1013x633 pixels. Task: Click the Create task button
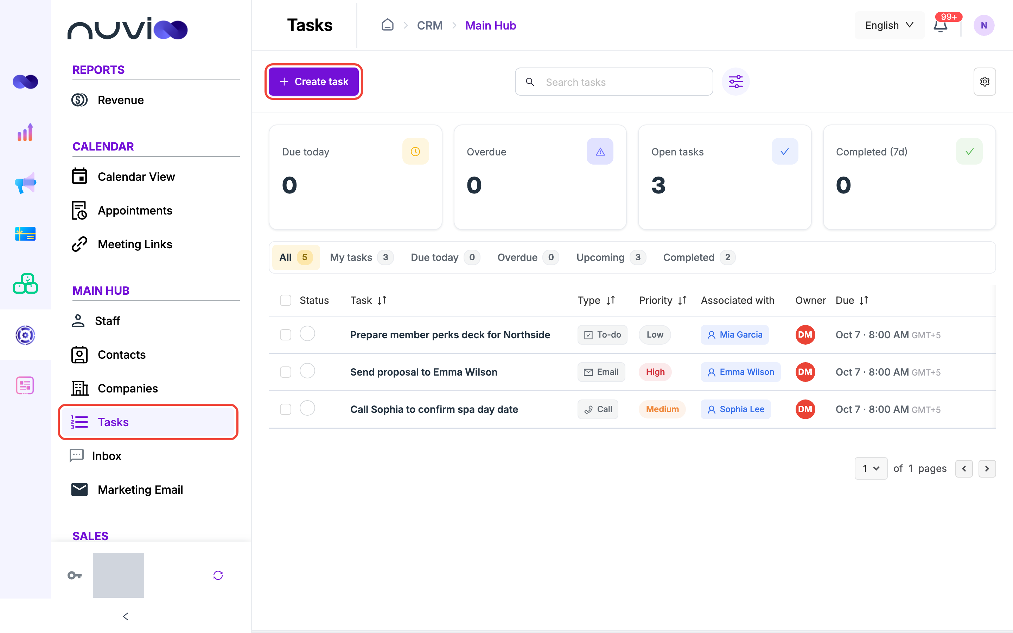313,82
